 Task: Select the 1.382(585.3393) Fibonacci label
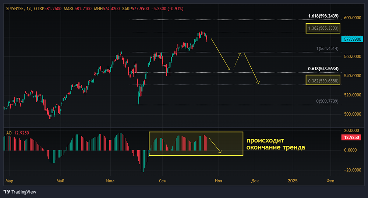323,28
